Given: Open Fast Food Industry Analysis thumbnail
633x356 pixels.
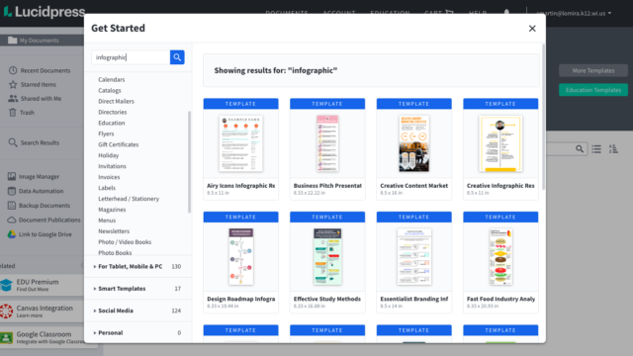Looking at the screenshot, I should [x=500, y=257].
